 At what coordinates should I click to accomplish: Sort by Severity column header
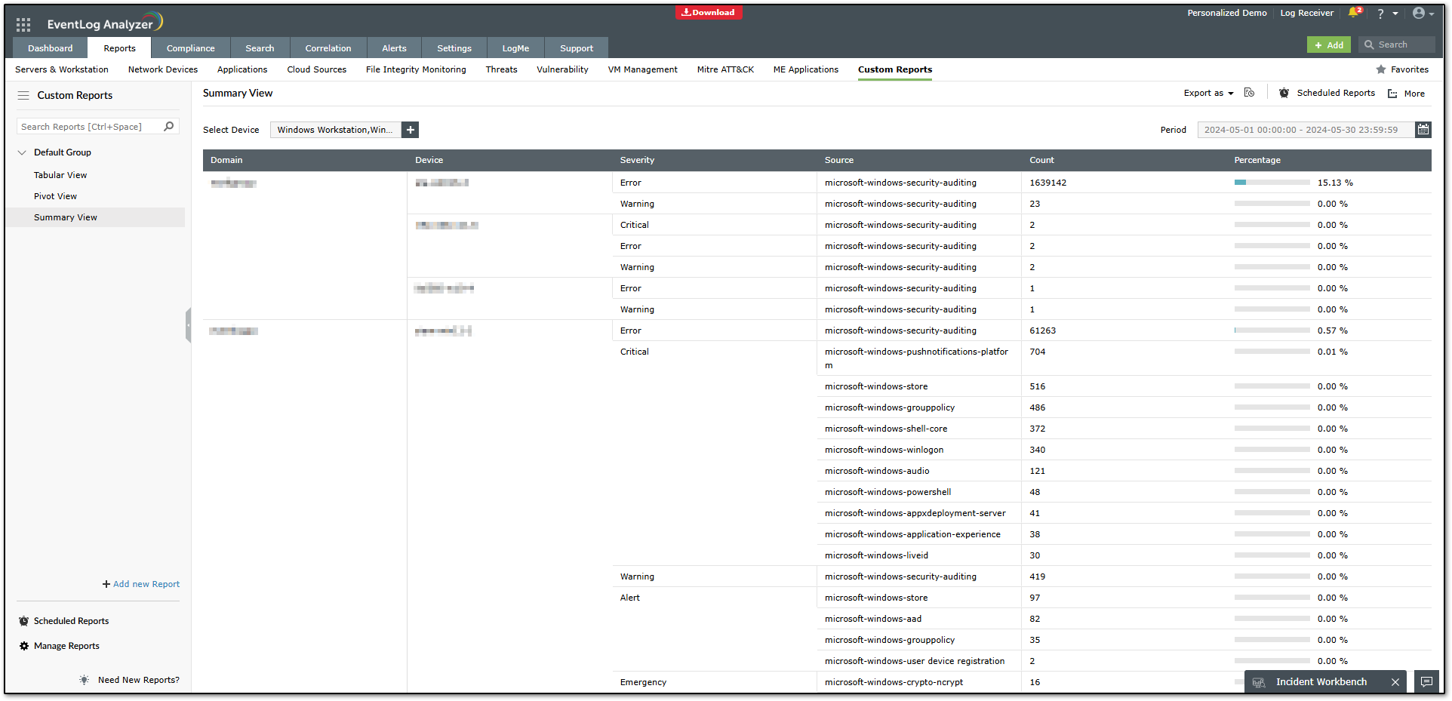[x=638, y=160]
